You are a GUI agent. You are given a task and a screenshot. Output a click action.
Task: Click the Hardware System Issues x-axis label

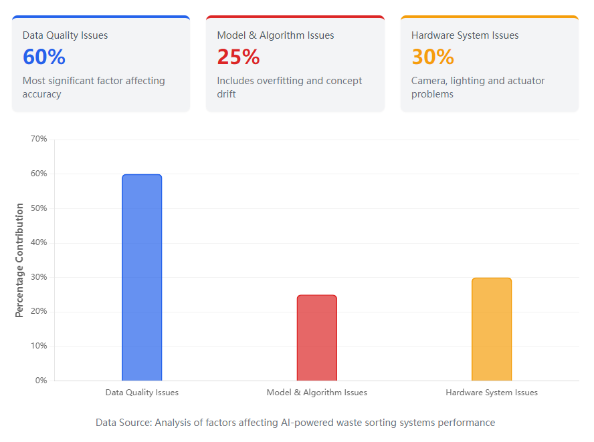[491, 393]
